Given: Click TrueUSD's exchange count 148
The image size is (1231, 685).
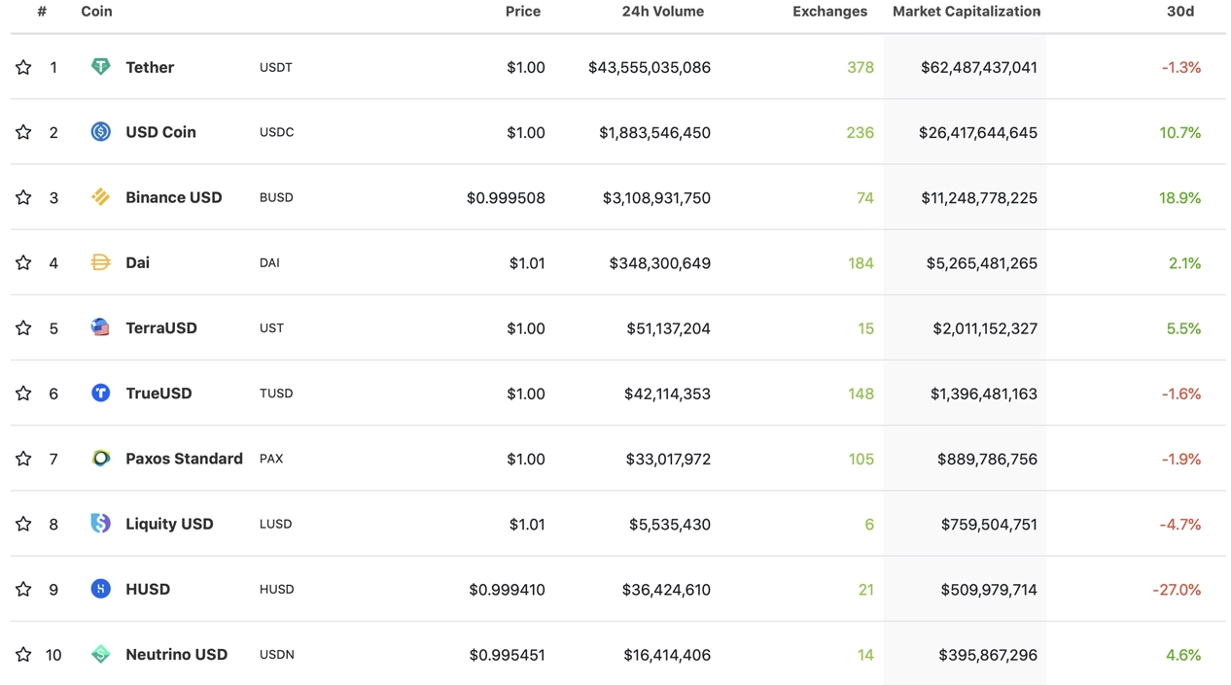Looking at the screenshot, I should pos(861,394).
